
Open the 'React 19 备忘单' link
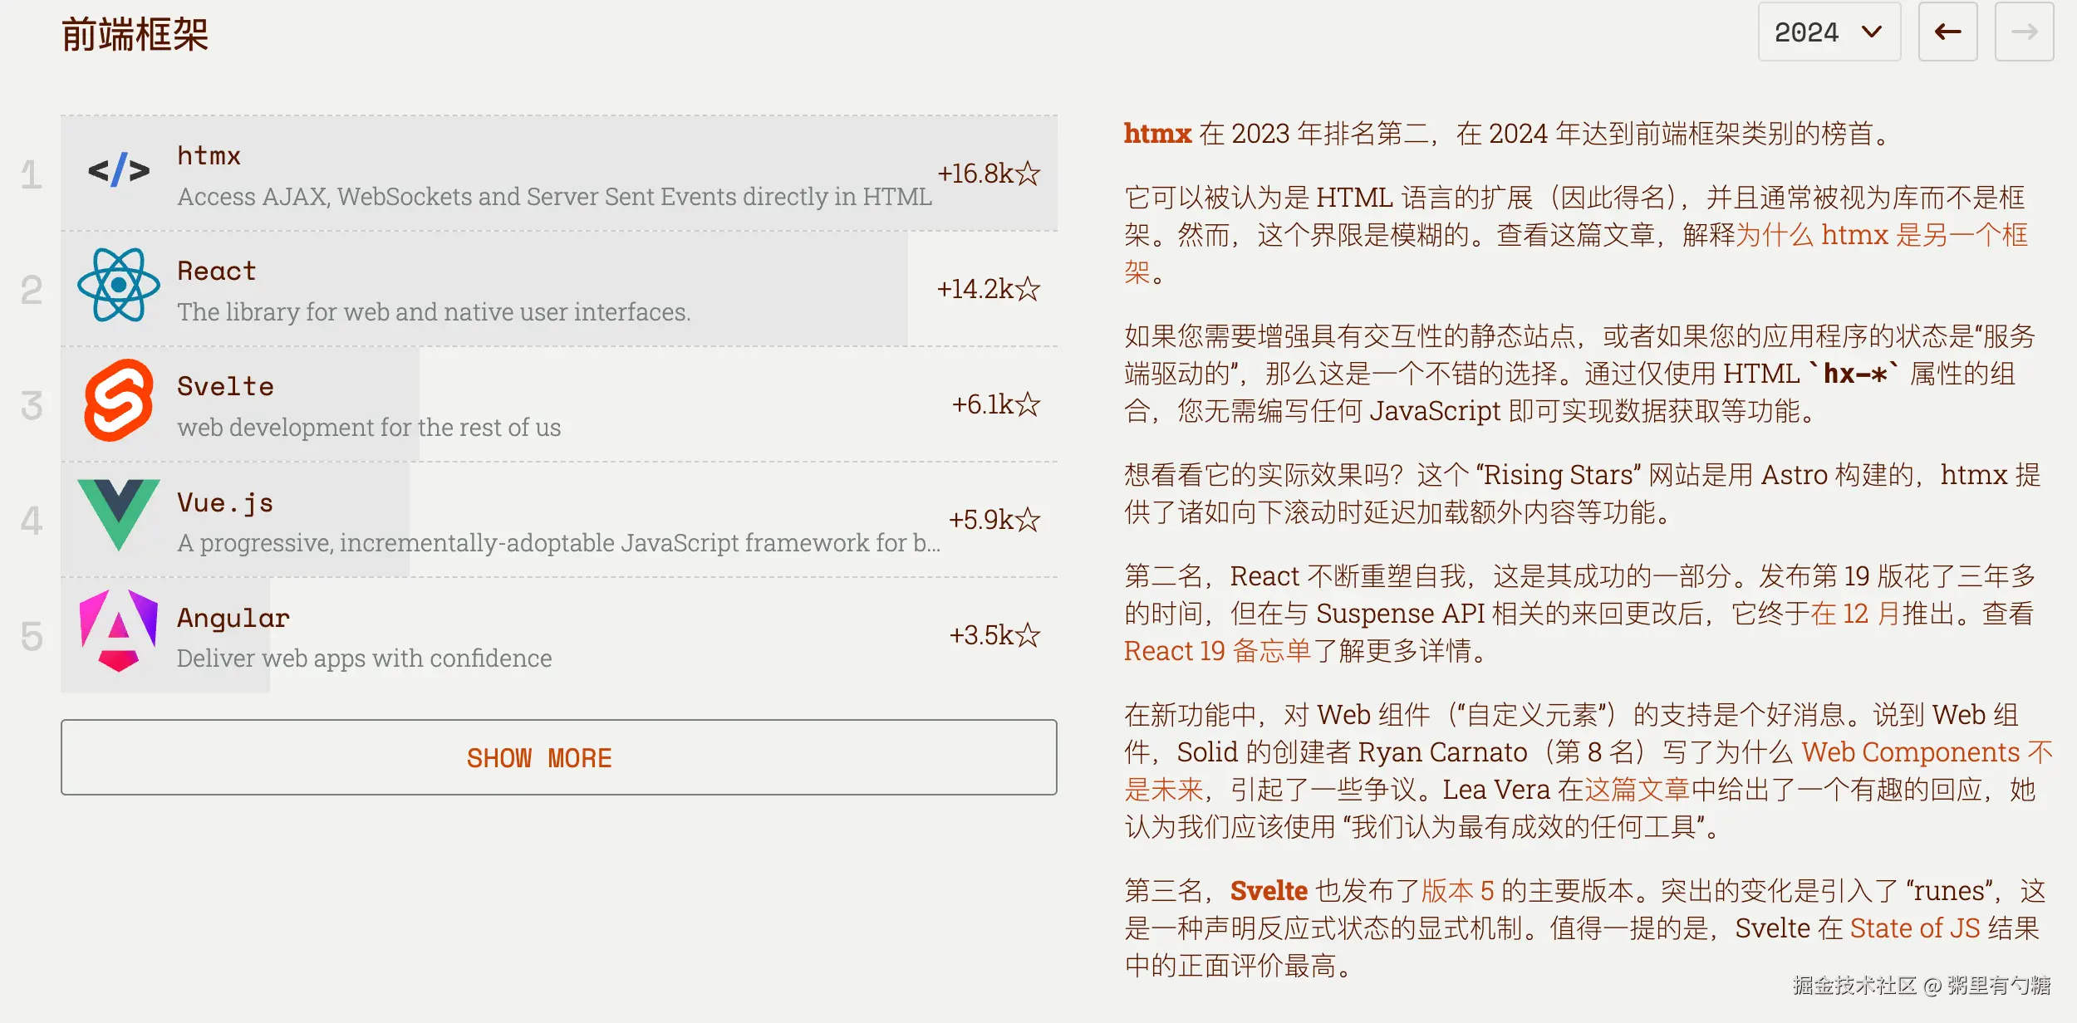1217,651
